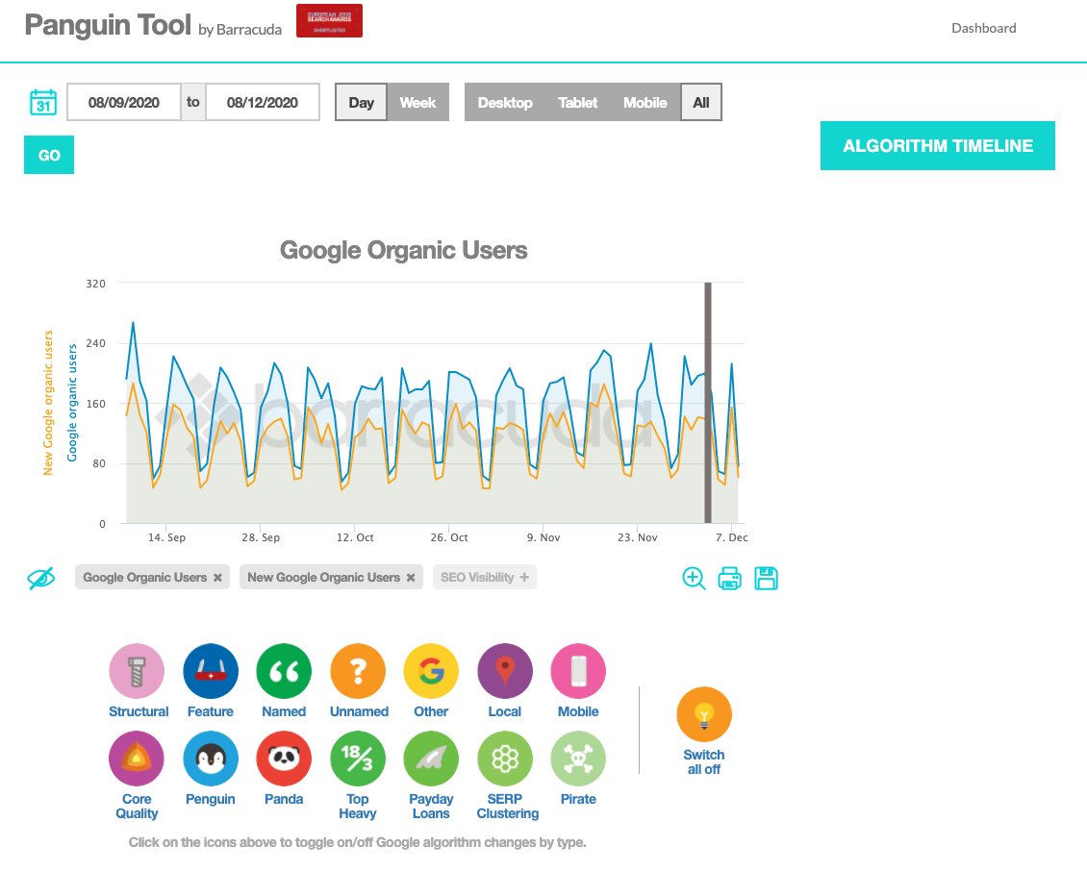The height and width of the screenshot is (871, 1087).
Task: Click the dark algorithm update marker on chart
Action: (708, 403)
